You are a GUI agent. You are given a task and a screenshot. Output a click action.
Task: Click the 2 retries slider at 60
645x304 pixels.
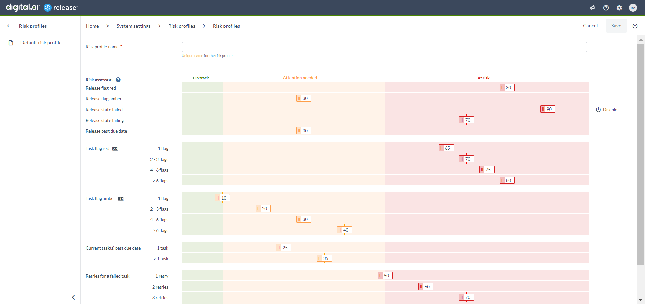[426, 287]
